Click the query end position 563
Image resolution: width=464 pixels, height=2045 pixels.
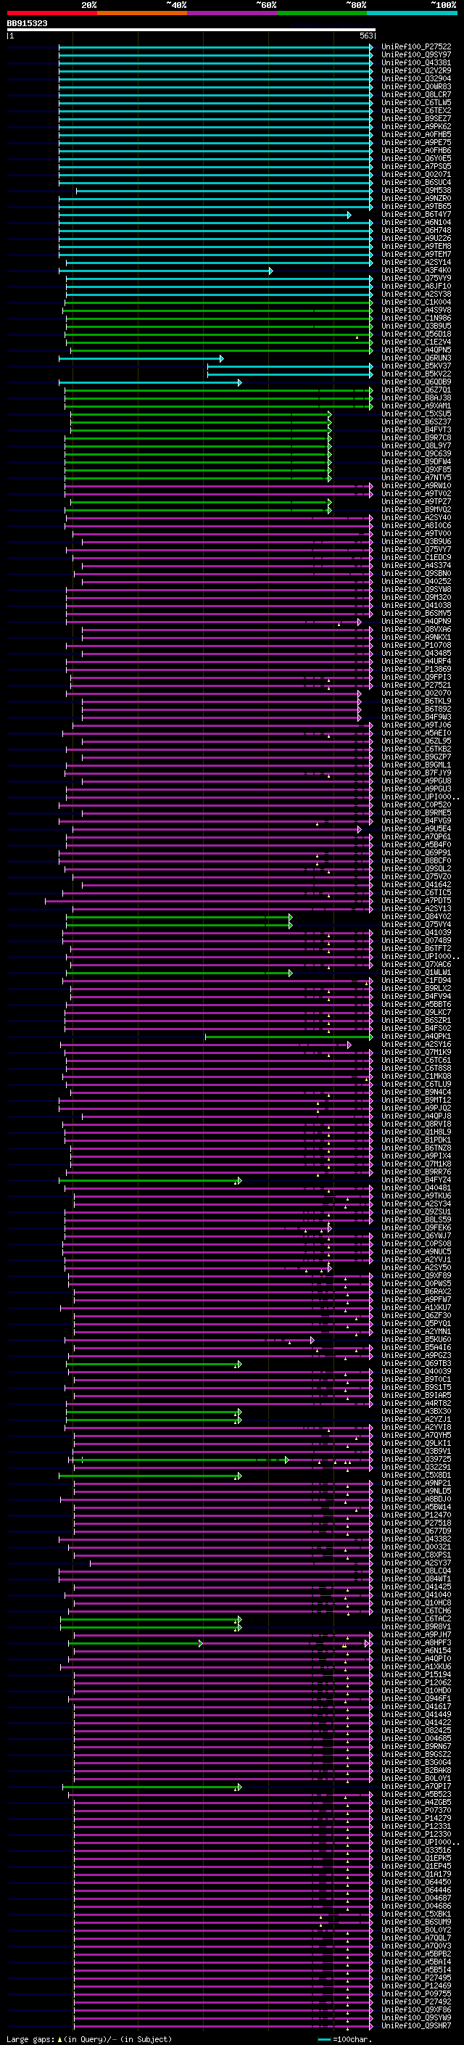point(366,36)
